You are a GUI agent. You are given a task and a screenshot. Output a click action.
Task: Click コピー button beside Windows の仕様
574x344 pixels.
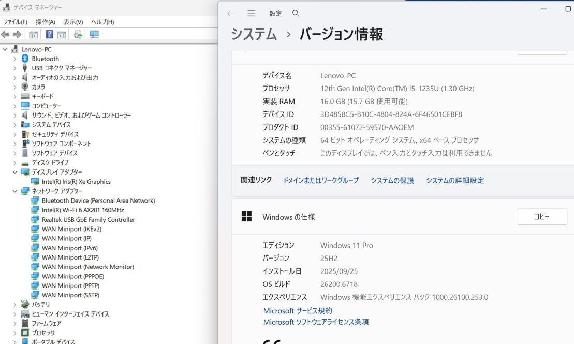[x=541, y=217]
